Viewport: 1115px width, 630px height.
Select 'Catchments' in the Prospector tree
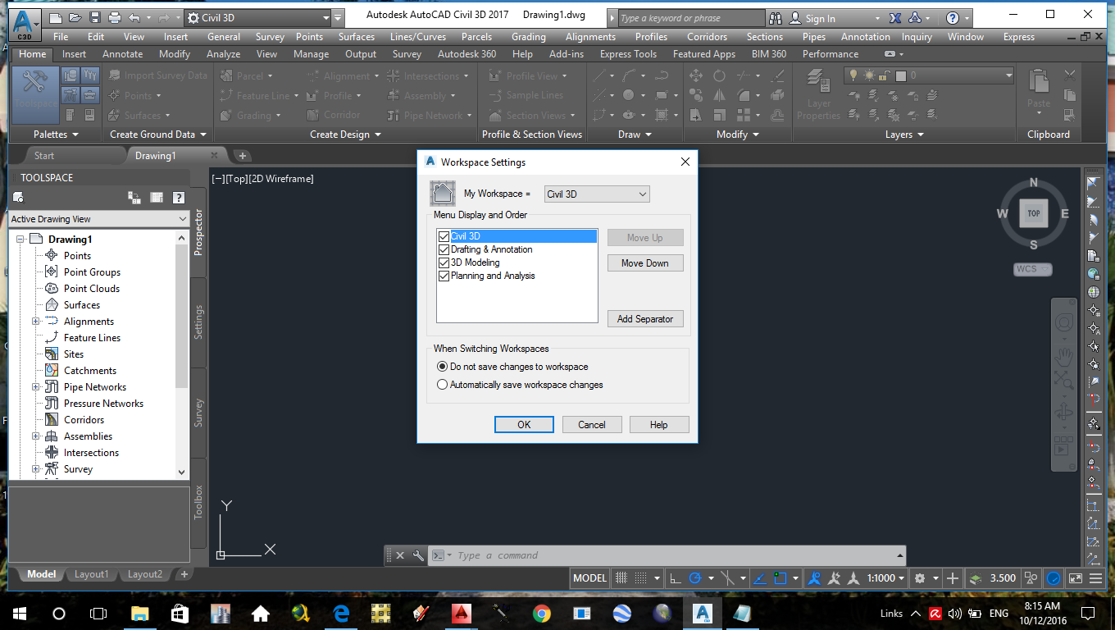point(90,371)
